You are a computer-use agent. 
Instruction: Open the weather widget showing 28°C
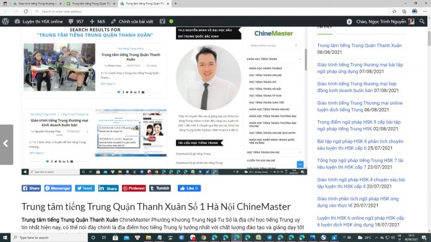coord(365,237)
